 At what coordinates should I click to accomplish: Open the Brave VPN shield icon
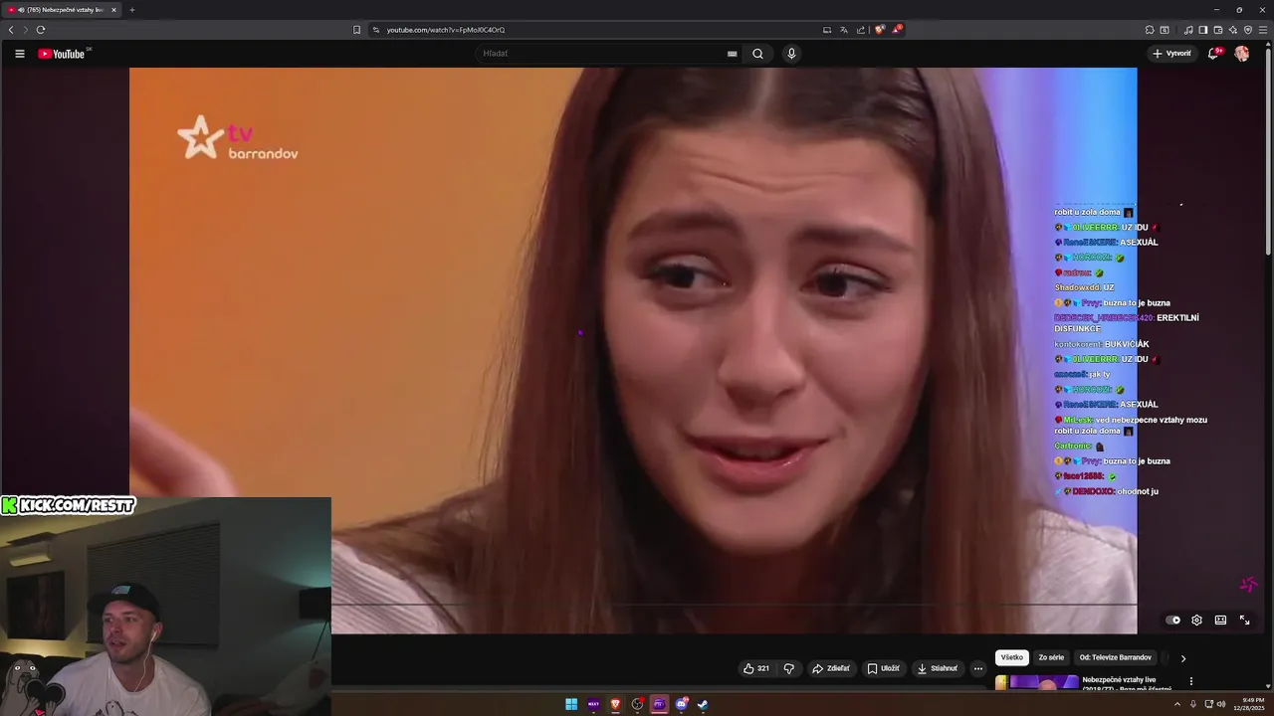[x=1248, y=30]
